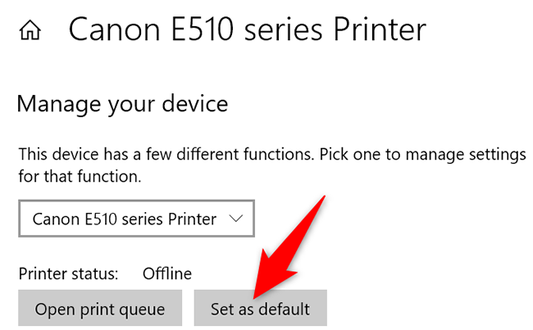
Task: Open the device function dropdown
Action: (x=136, y=219)
